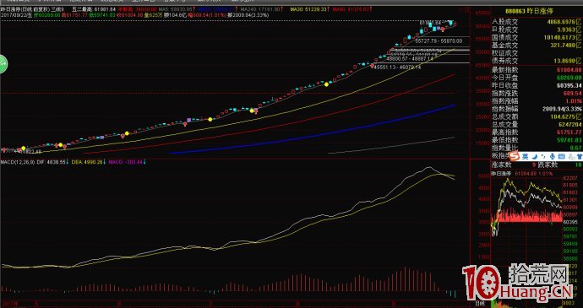
Task: Click the 指数涨跌 value 609.54
Action: 573,94
